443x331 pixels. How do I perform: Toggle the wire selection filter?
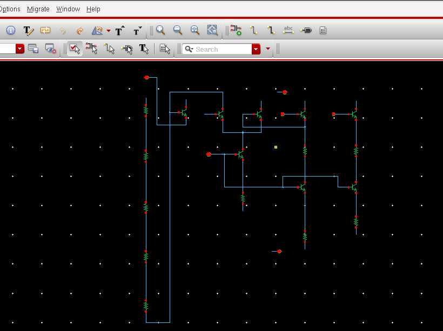click(110, 49)
